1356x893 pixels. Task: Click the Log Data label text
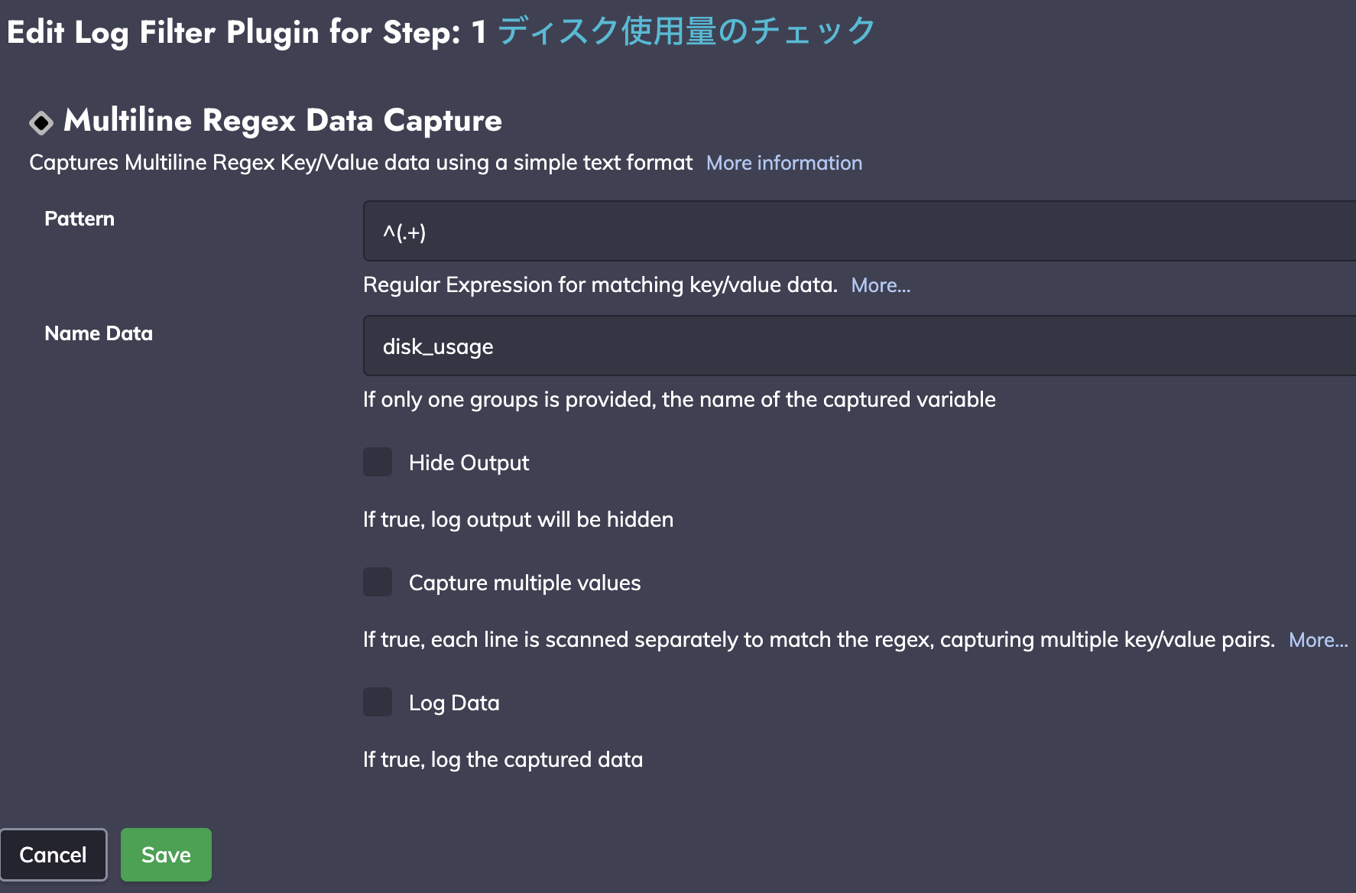(x=454, y=703)
